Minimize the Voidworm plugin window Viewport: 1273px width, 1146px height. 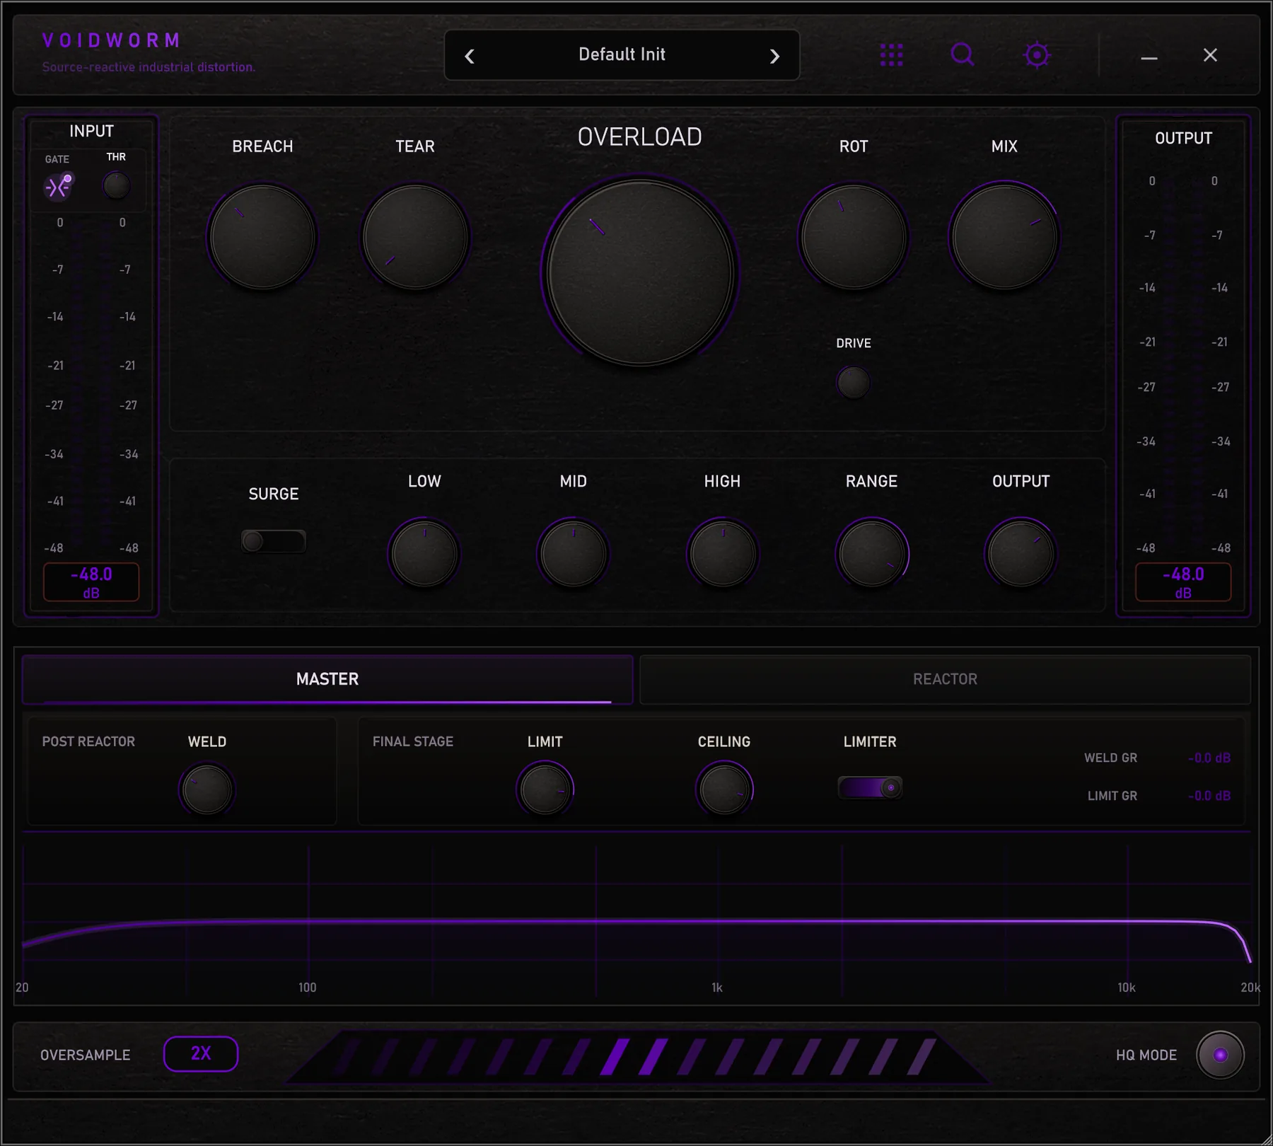tap(1149, 57)
